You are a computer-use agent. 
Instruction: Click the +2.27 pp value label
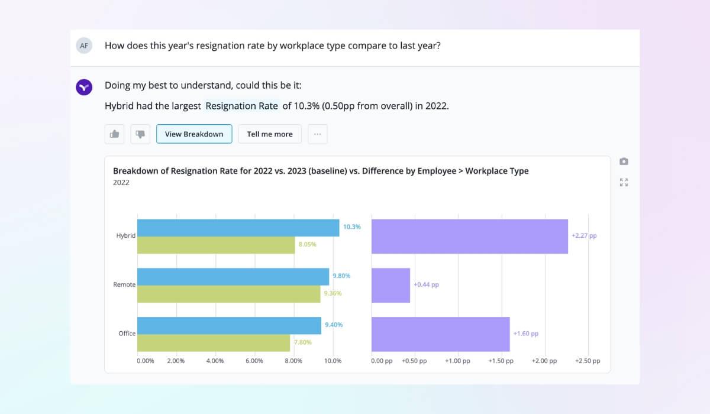pos(584,236)
